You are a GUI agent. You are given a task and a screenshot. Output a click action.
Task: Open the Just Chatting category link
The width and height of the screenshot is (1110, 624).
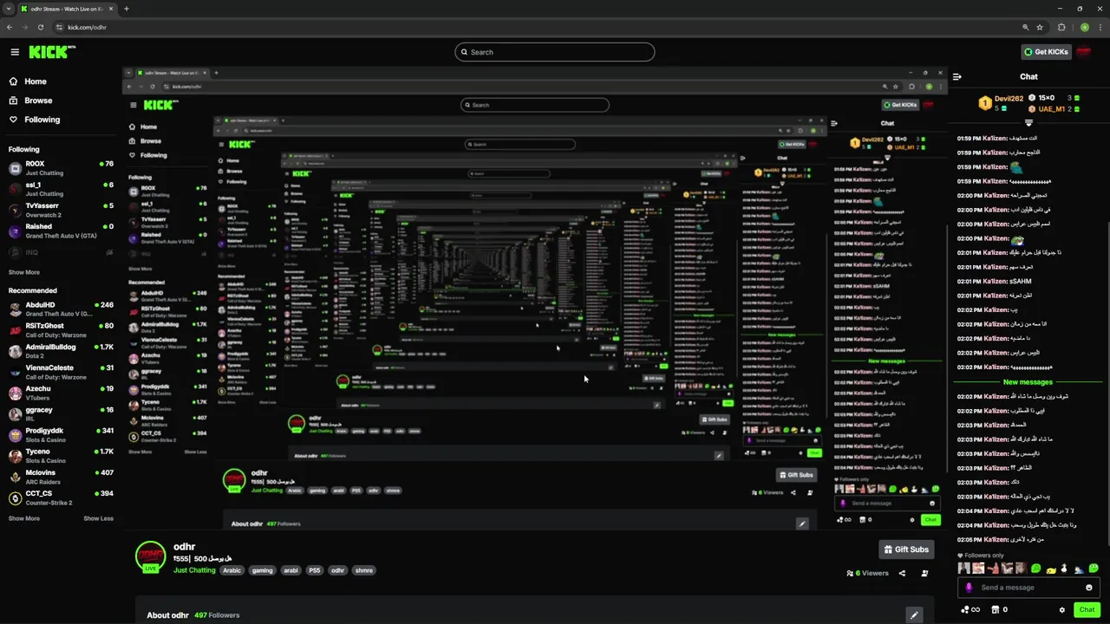tap(194, 570)
